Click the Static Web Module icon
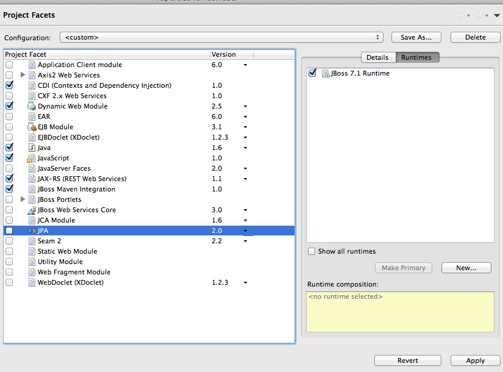Image resolution: width=503 pixels, height=372 pixels. coord(32,251)
